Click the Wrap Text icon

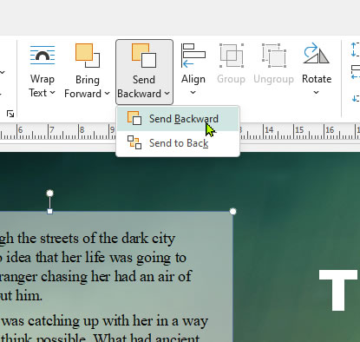pyautogui.click(x=43, y=55)
